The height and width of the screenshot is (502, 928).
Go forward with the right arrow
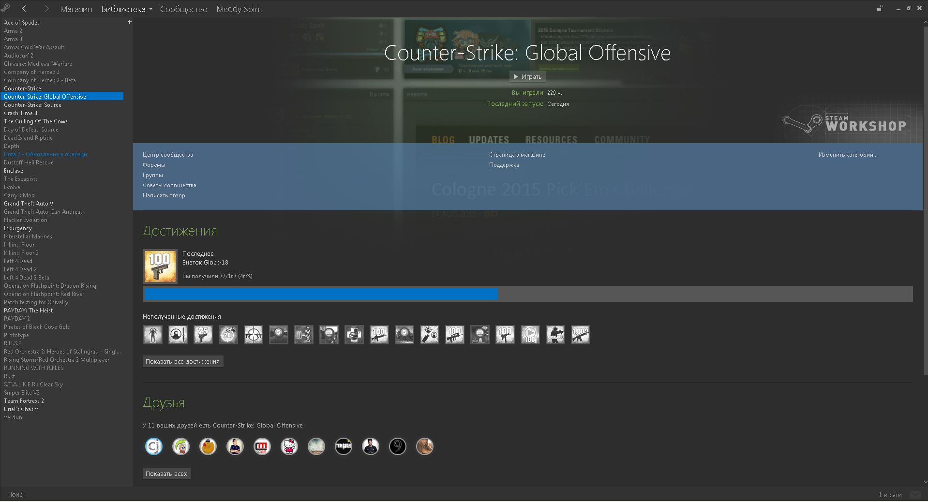[46, 8]
